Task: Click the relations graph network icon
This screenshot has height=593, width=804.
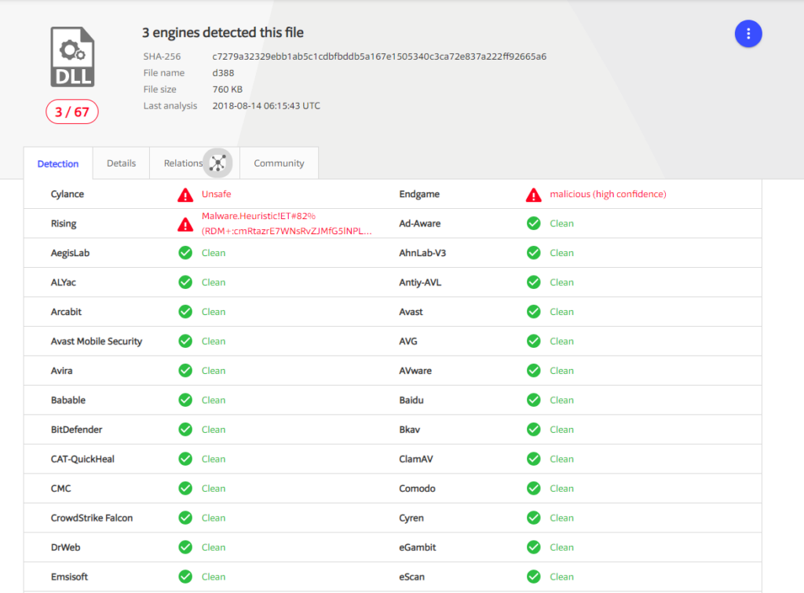Action: pyautogui.click(x=218, y=163)
